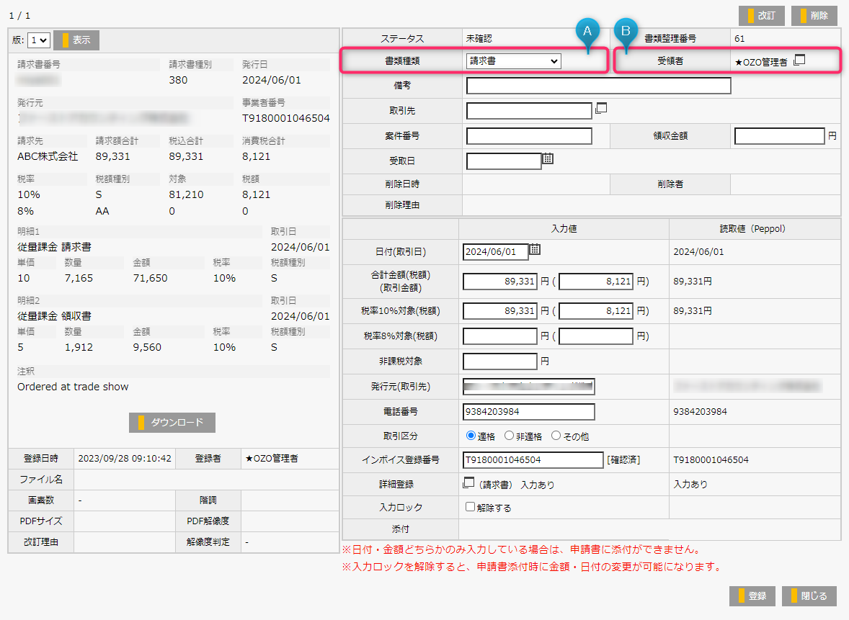The width and height of the screenshot is (849, 620).
Task: Open the 版 version dropdown
Action: coord(39,40)
